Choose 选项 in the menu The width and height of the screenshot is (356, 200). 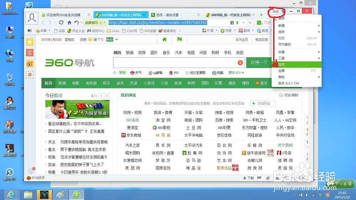pyautogui.click(x=297, y=64)
